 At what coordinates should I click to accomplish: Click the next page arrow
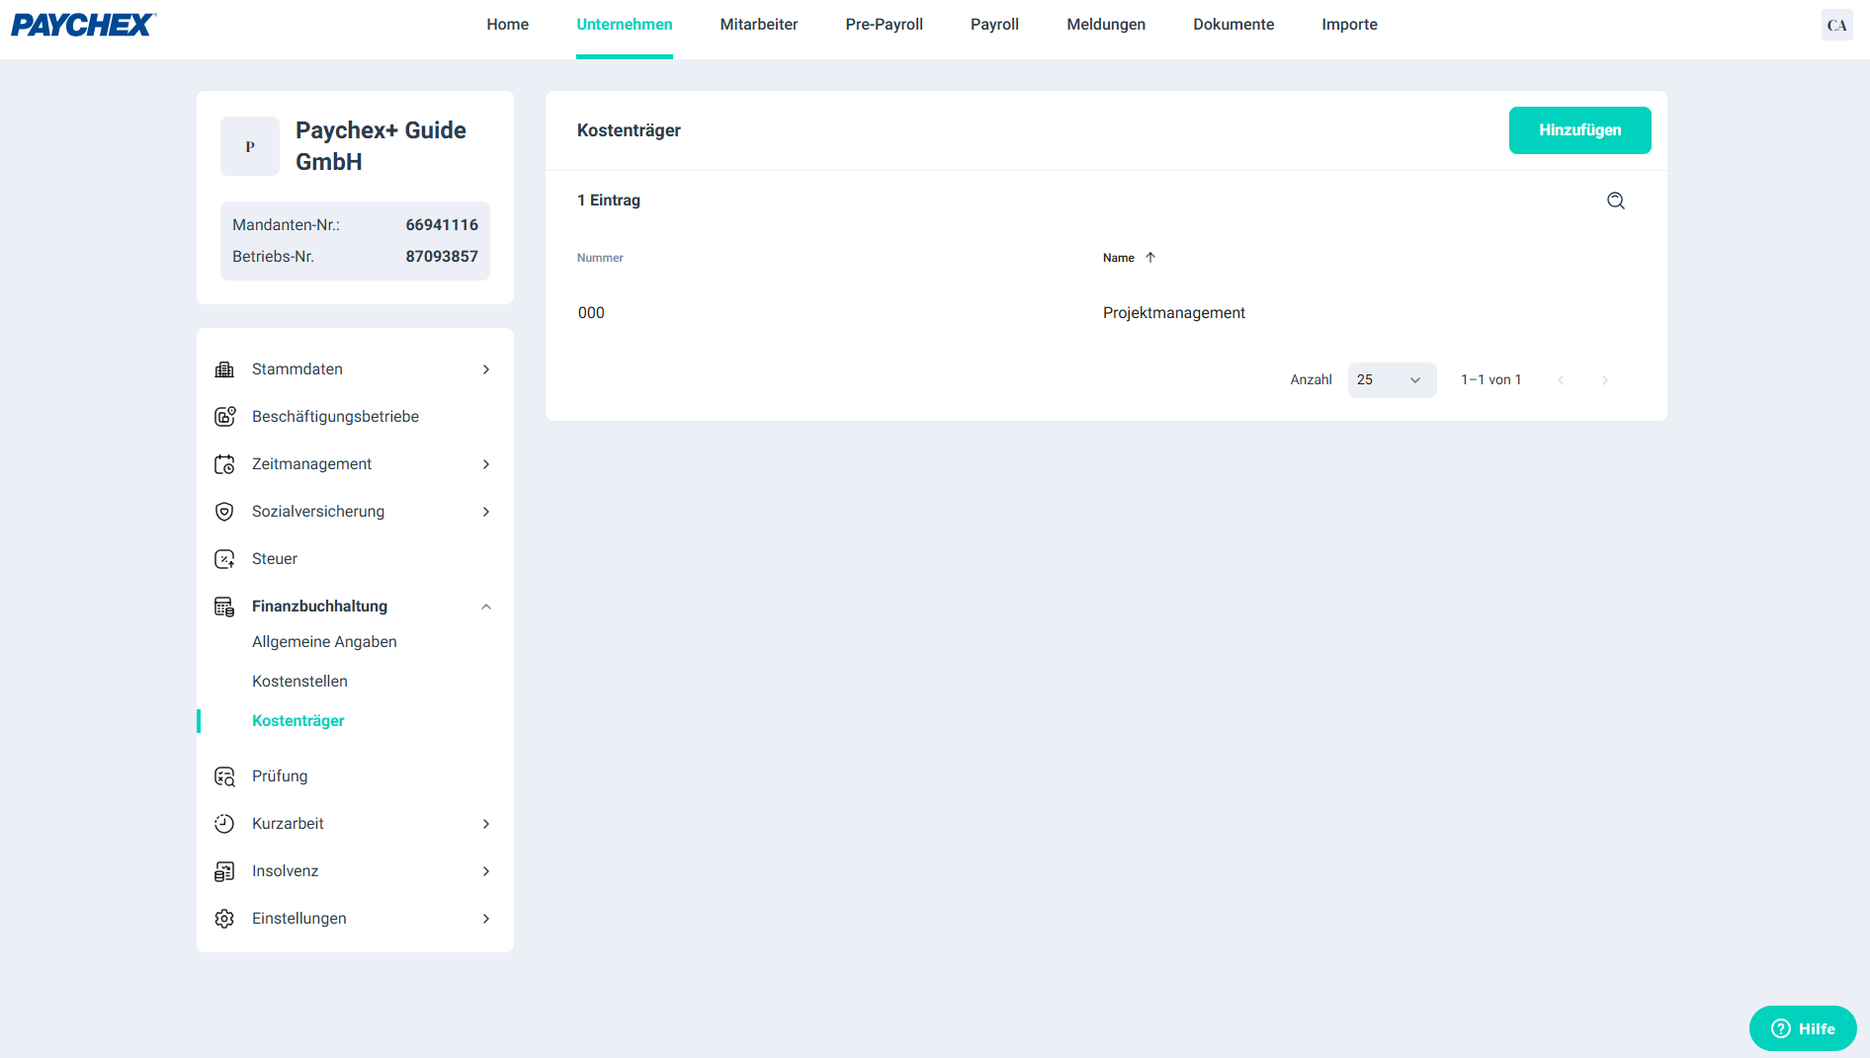point(1605,380)
